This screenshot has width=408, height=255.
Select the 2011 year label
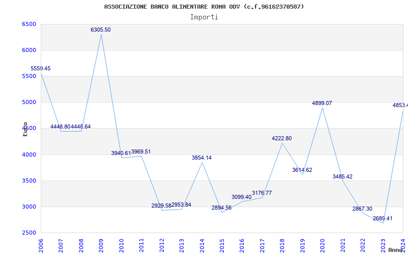142,245
